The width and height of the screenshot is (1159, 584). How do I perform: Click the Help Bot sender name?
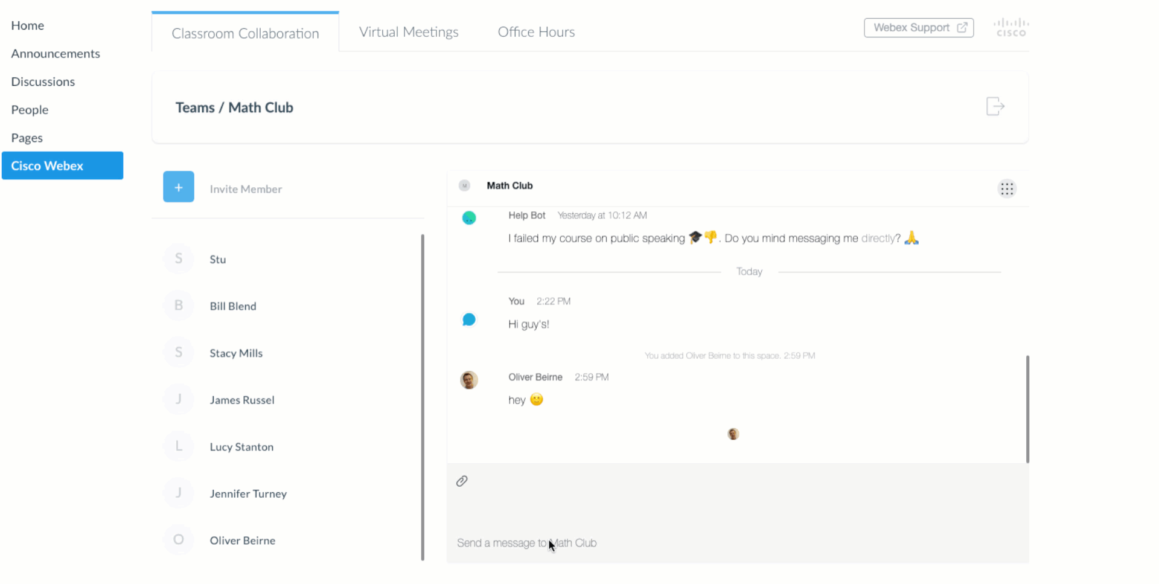coord(526,215)
